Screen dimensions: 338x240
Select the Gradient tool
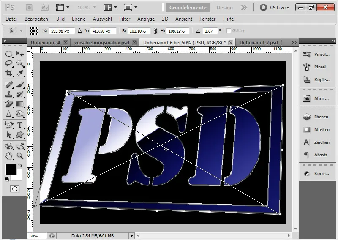(x=20, y=104)
